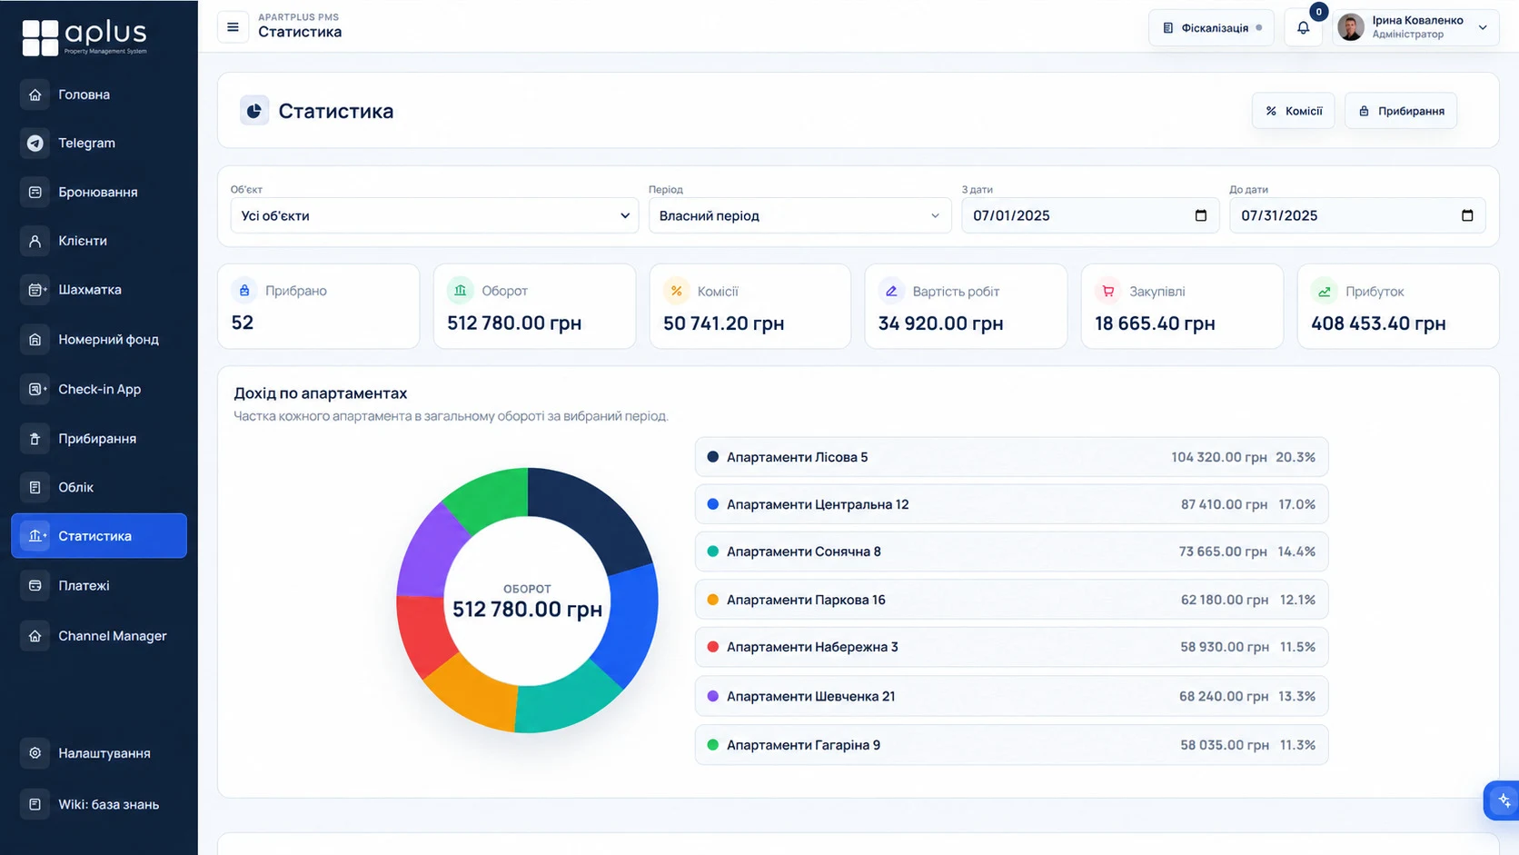Open Клієнти section
This screenshot has height=855, width=1519.
pos(99,241)
